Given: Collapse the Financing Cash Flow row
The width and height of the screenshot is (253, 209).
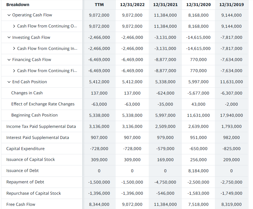Looking at the screenshot, I should 9,60.
